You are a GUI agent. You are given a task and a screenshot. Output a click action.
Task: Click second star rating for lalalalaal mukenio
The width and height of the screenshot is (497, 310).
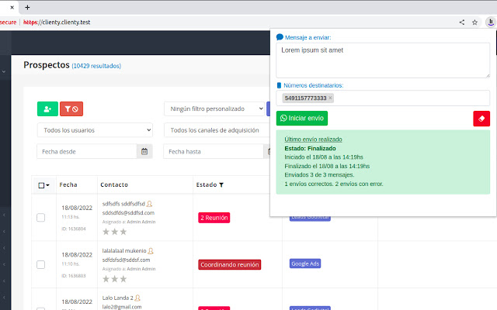pyautogui.click(x=115, y=279)
